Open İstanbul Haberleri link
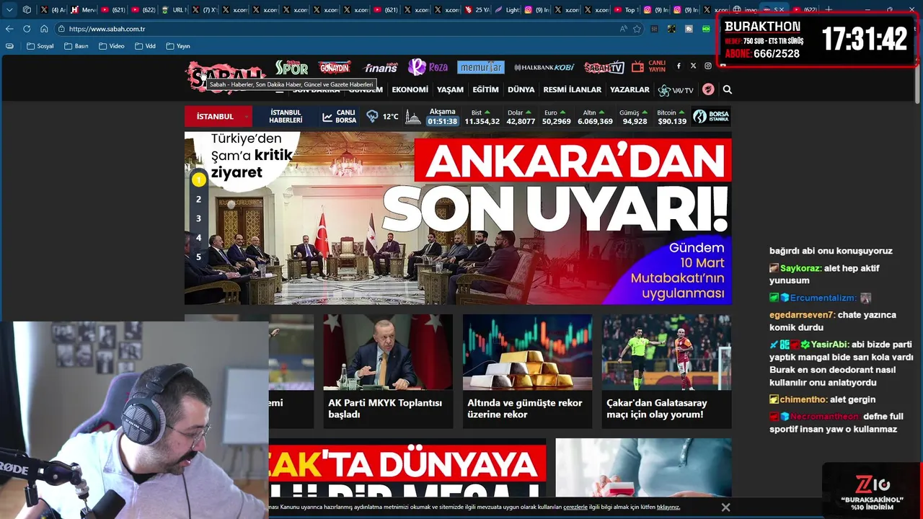Screen dimensions: 923x519 [286, 116]
